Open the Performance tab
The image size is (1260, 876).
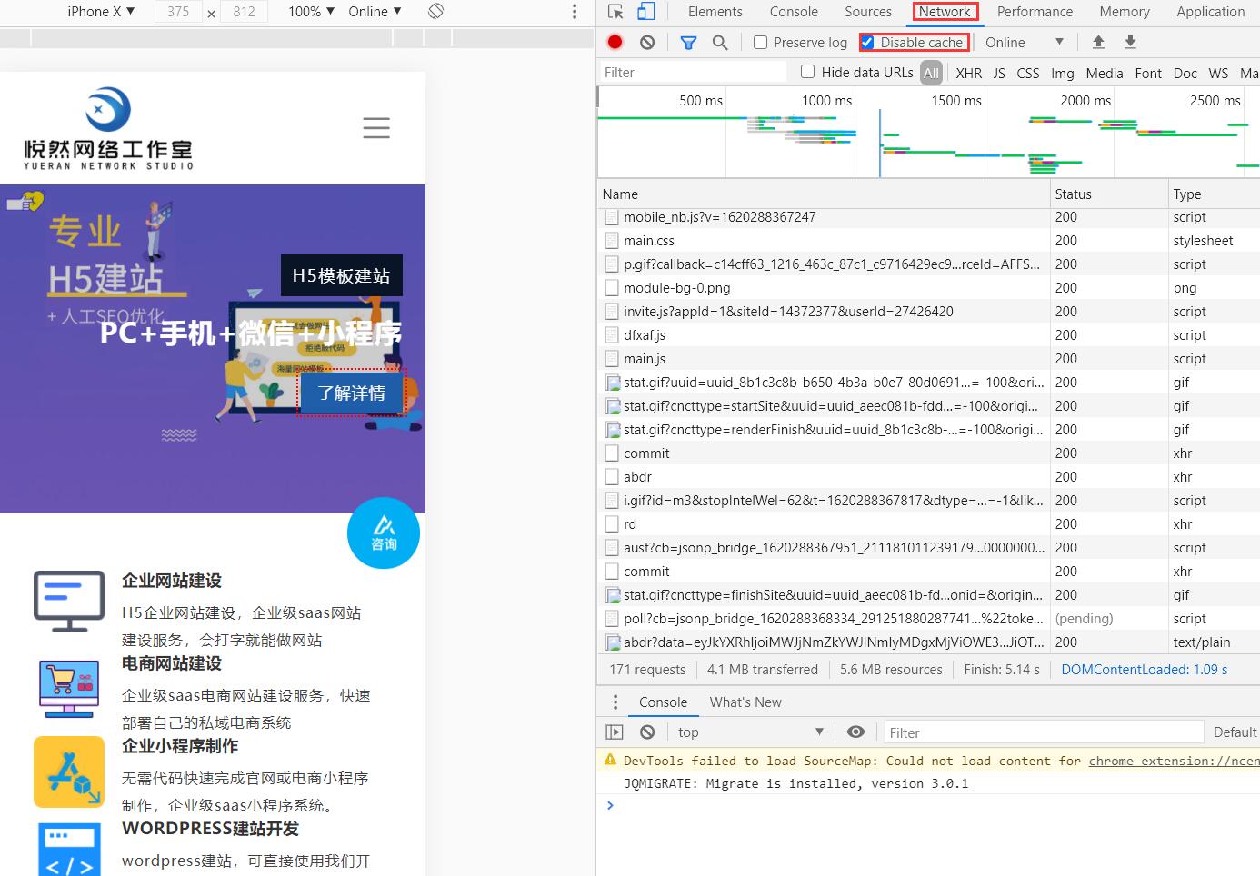(x=1035, y=12)
